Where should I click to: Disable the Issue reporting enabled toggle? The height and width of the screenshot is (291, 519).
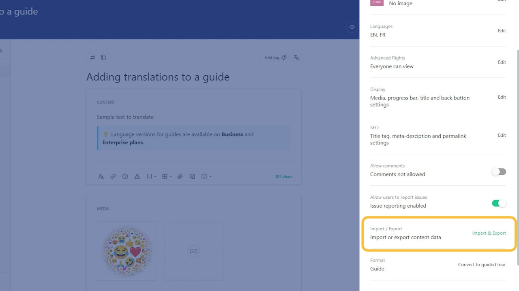[498, 203]
